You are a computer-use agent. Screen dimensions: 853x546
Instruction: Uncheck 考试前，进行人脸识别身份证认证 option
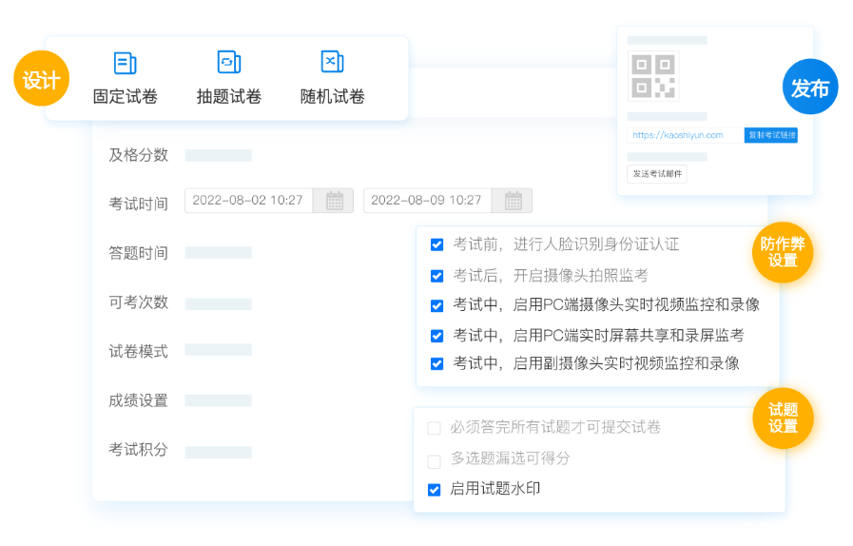(x=436, y=244)
